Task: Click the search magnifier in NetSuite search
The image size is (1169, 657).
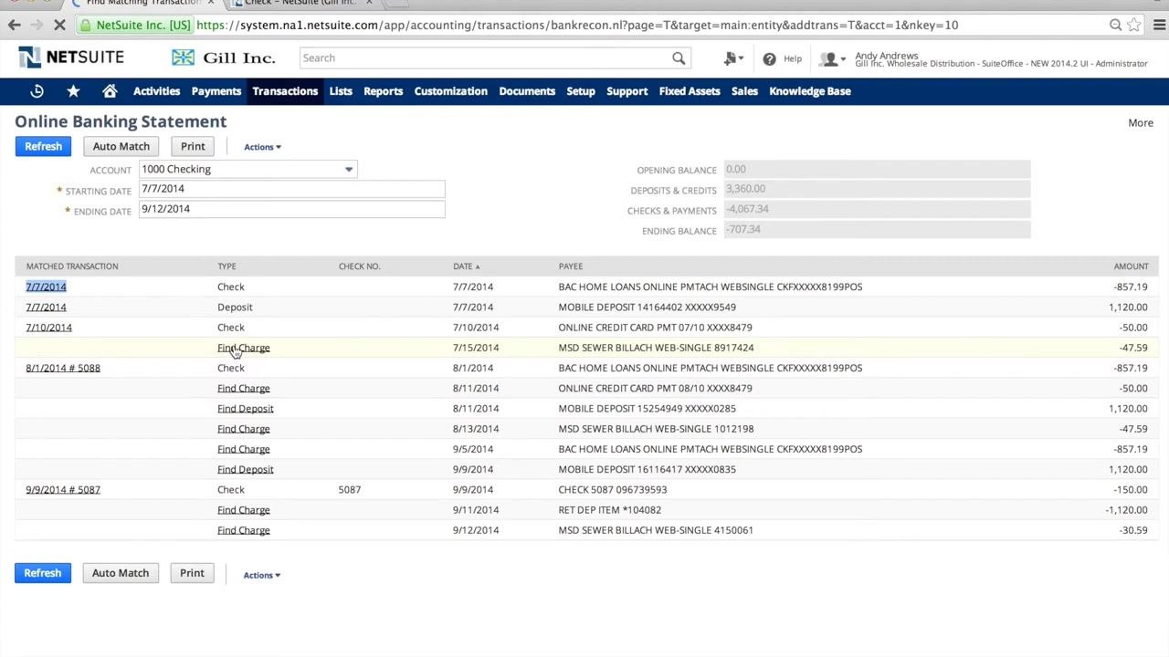Action: click(x=679, y=58)
